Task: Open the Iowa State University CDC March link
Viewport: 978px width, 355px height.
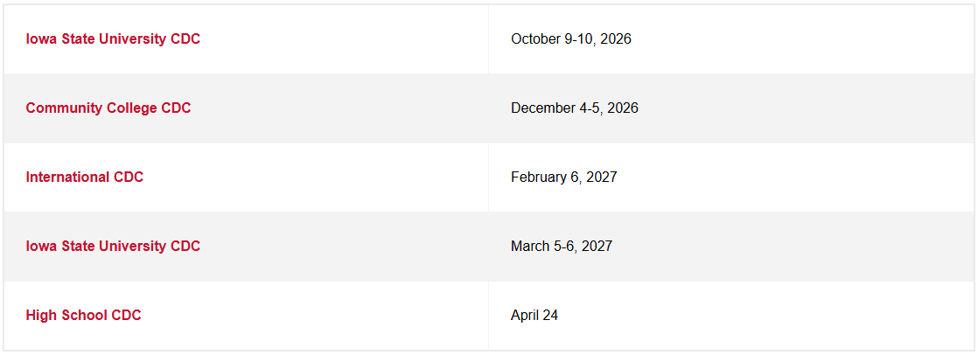Action: pos(113,247)
